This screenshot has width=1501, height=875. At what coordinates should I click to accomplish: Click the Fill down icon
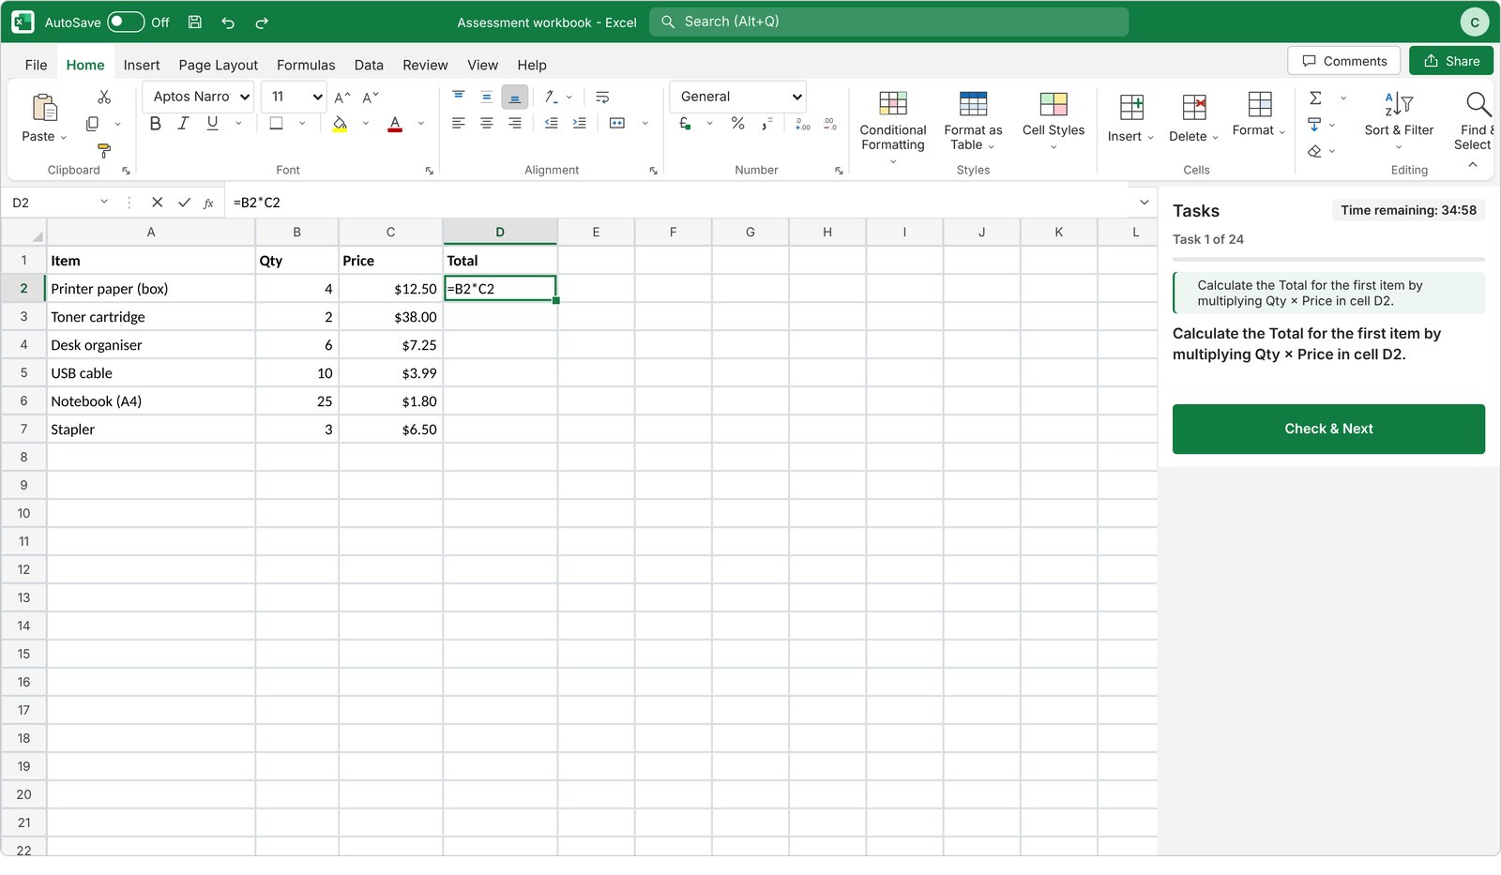click(x=1314, y=124)
